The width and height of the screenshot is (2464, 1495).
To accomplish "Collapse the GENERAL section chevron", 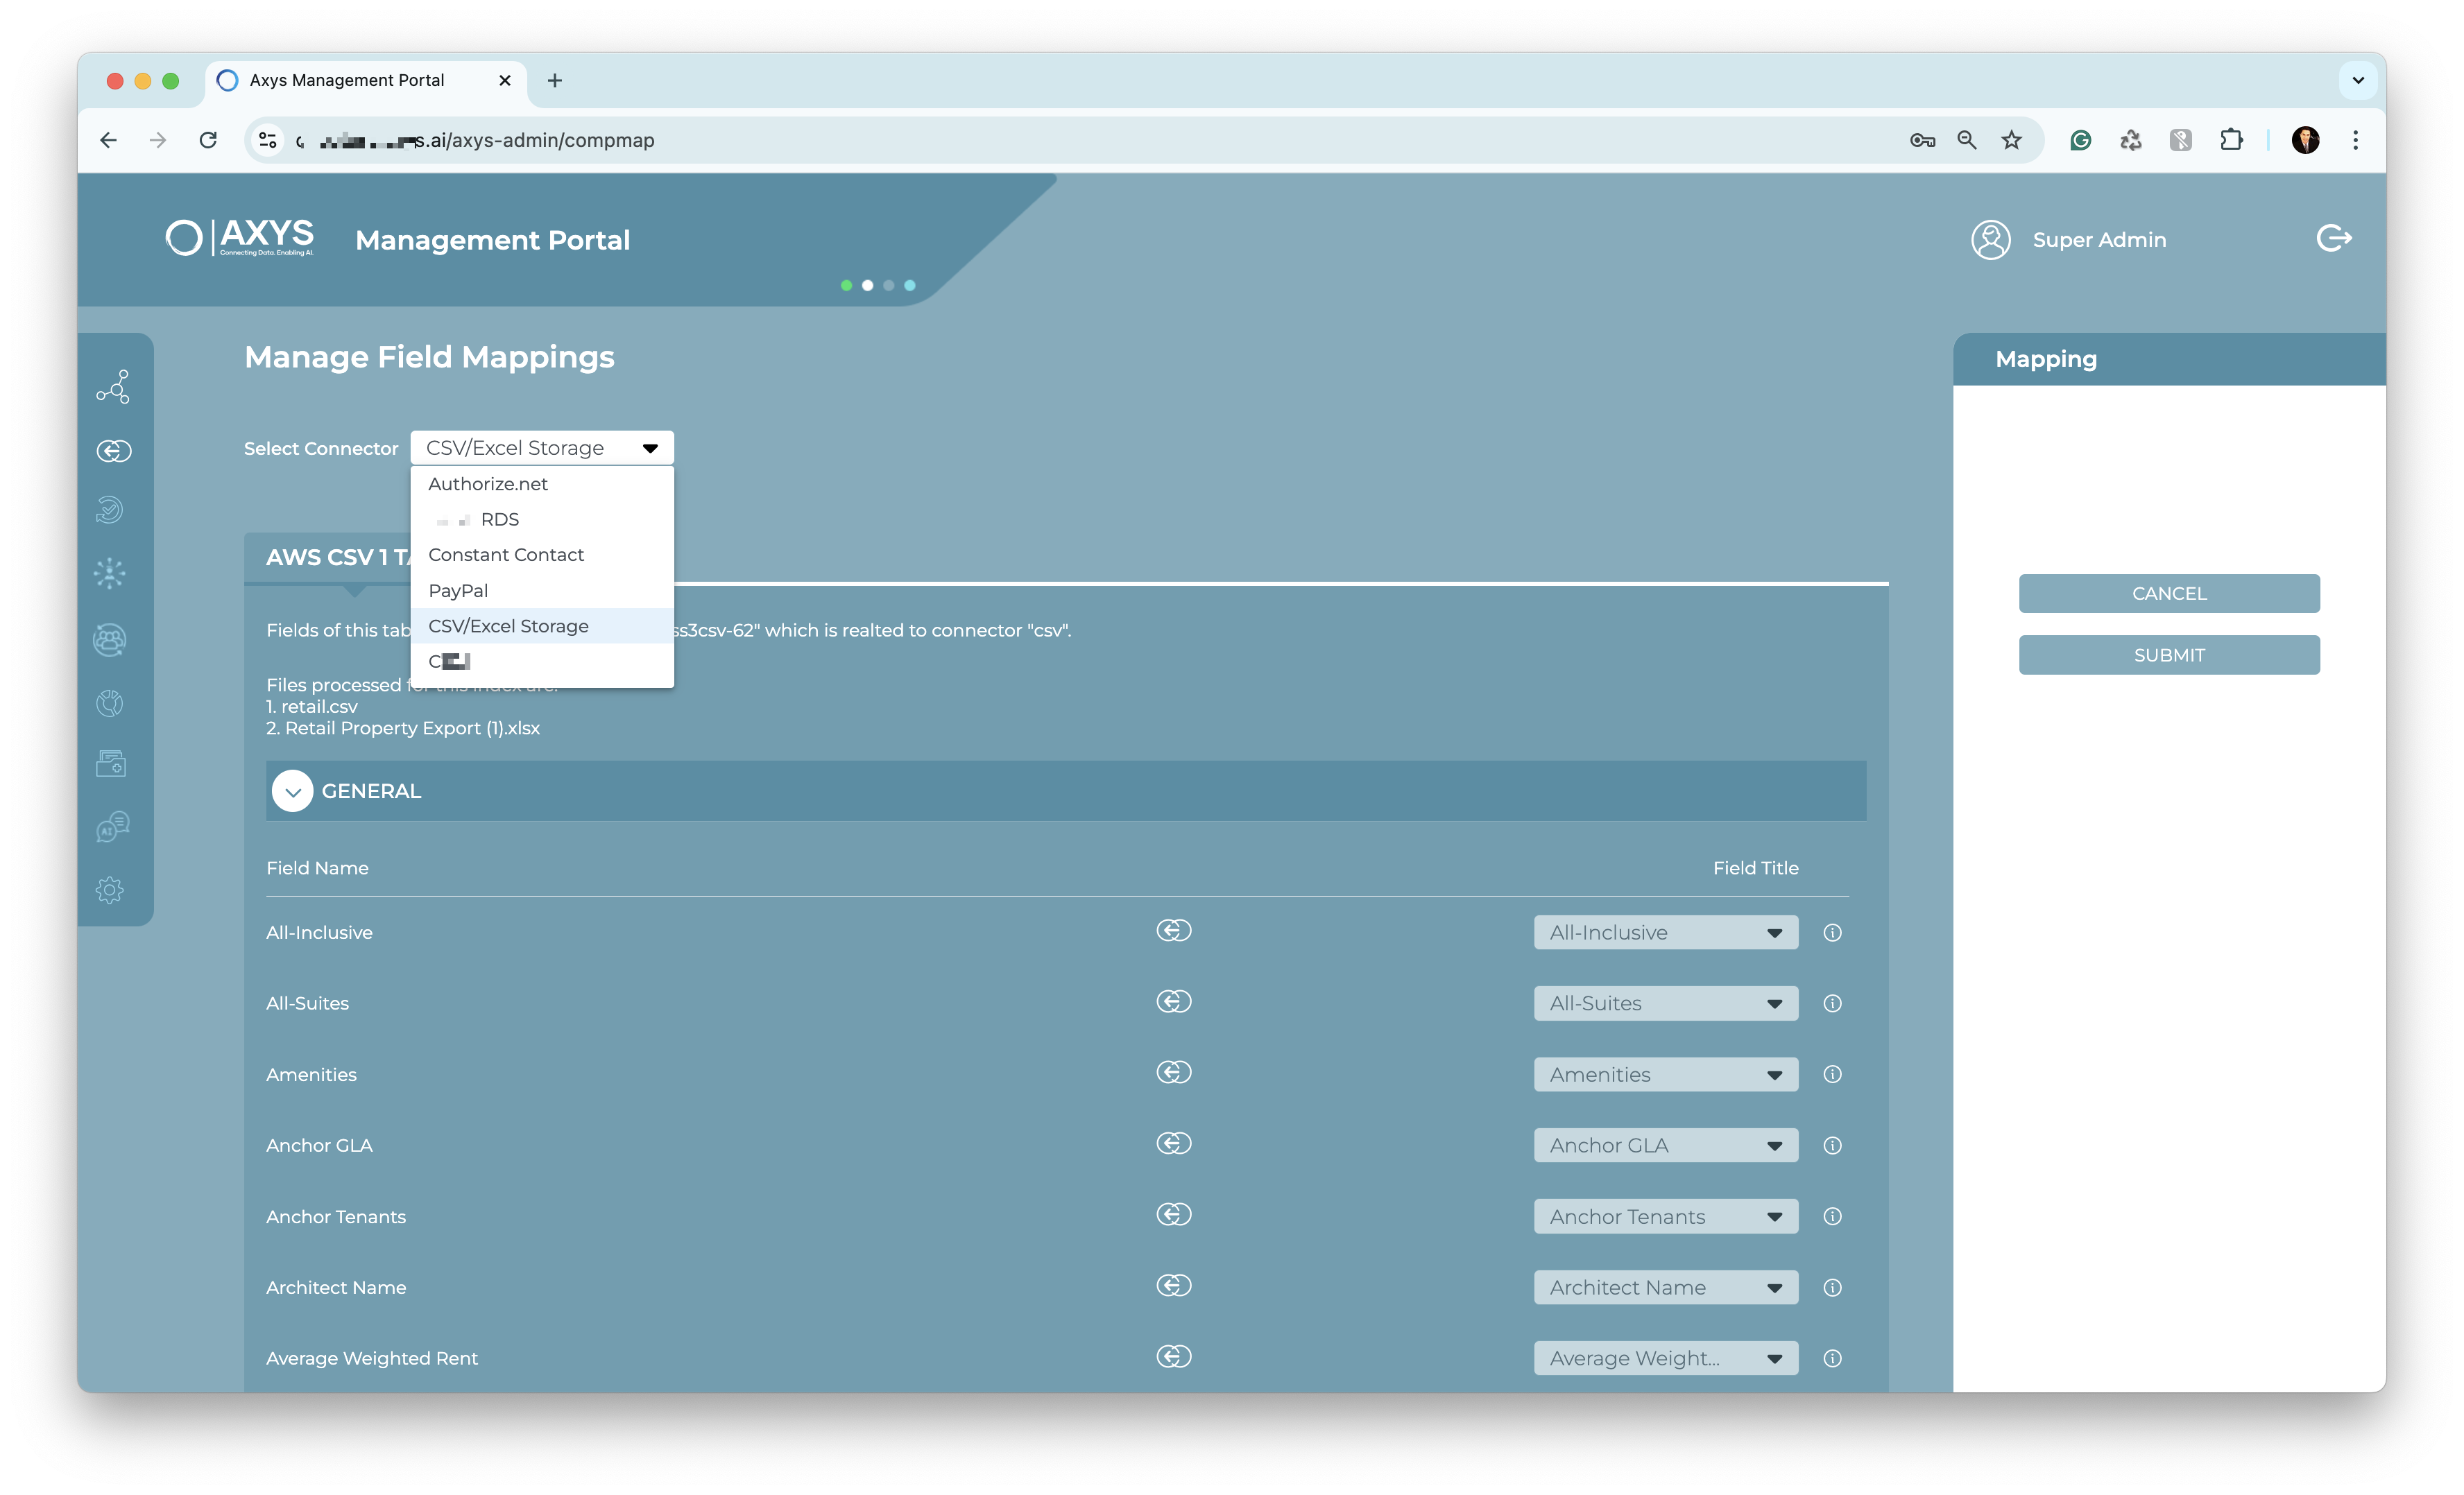I will (x=292, y=791).
